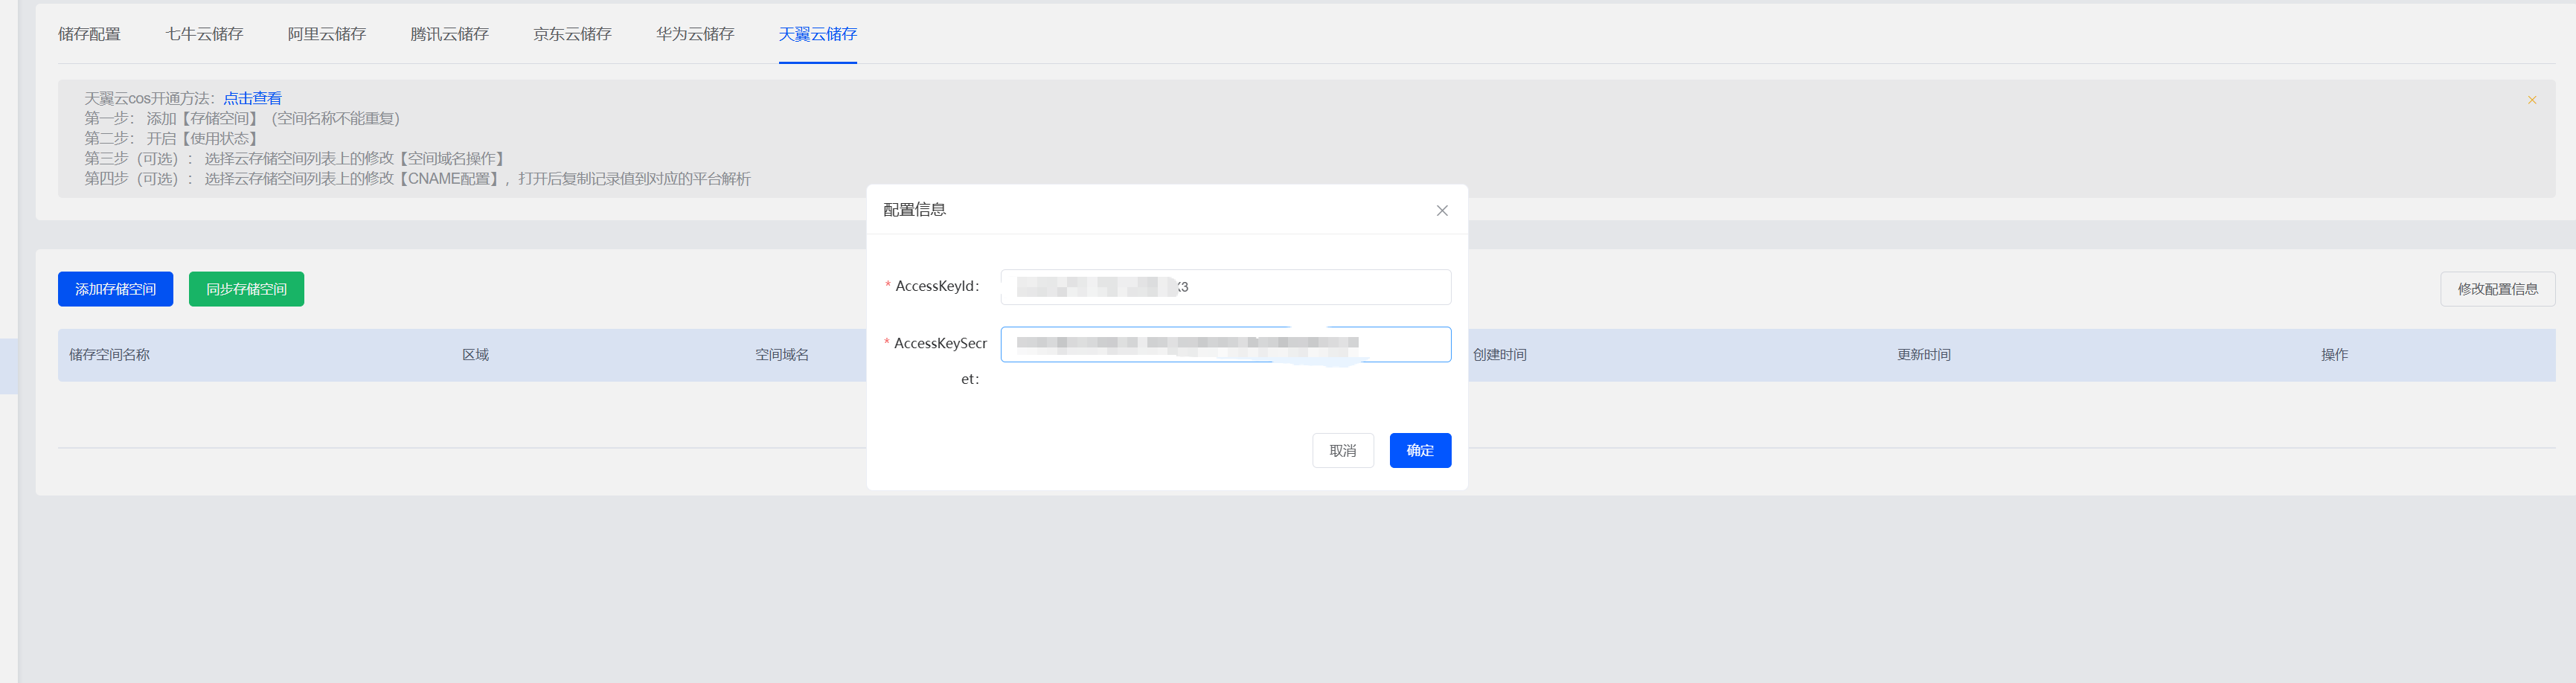Select the 天翼云储存 tab
2576x683 pixels.
coord(817,34)
